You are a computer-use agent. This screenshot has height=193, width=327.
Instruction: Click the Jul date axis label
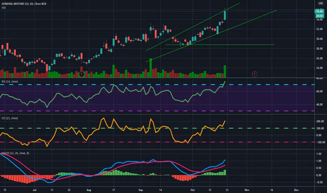(x=34, y=190)
